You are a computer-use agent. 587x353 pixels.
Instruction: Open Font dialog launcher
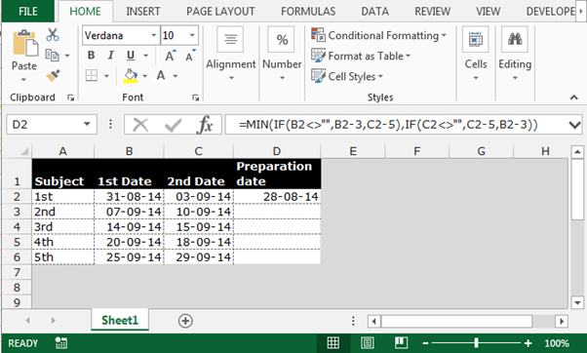click(x=195, y=98)
